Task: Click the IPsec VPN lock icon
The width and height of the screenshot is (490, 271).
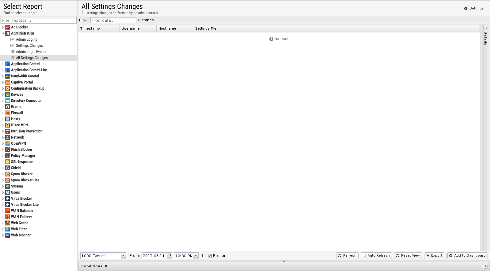Action: pos(8,125)
